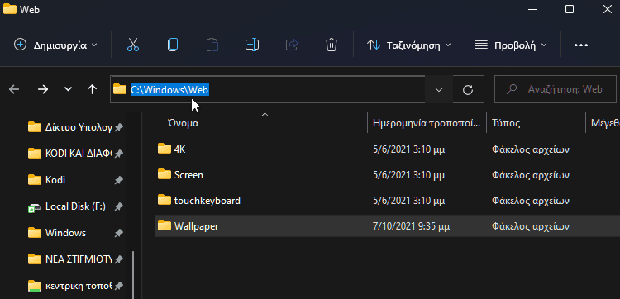Select the Wallpaper folder name
This screenshot has height=299, width=620.
click(196, 226)
